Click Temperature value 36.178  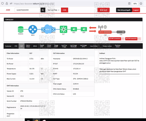[32, 69]
